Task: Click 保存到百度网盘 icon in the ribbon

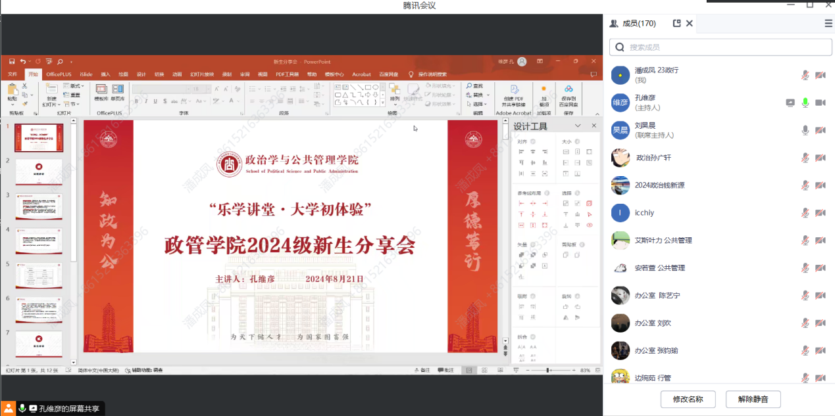Action: (x=568, y=89)
